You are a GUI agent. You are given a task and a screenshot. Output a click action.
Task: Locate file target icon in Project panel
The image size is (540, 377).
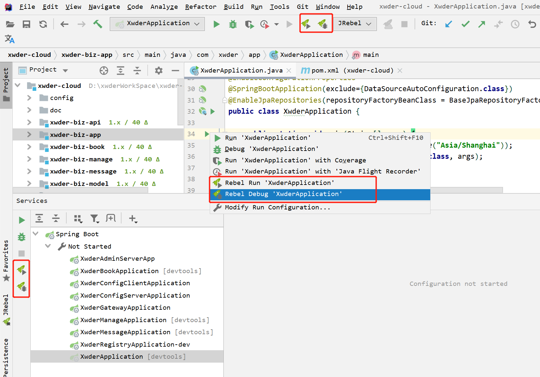pos(104,70)
